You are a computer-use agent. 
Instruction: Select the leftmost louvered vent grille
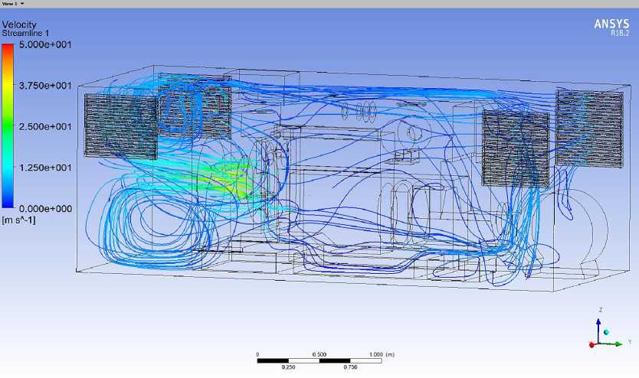120,126
